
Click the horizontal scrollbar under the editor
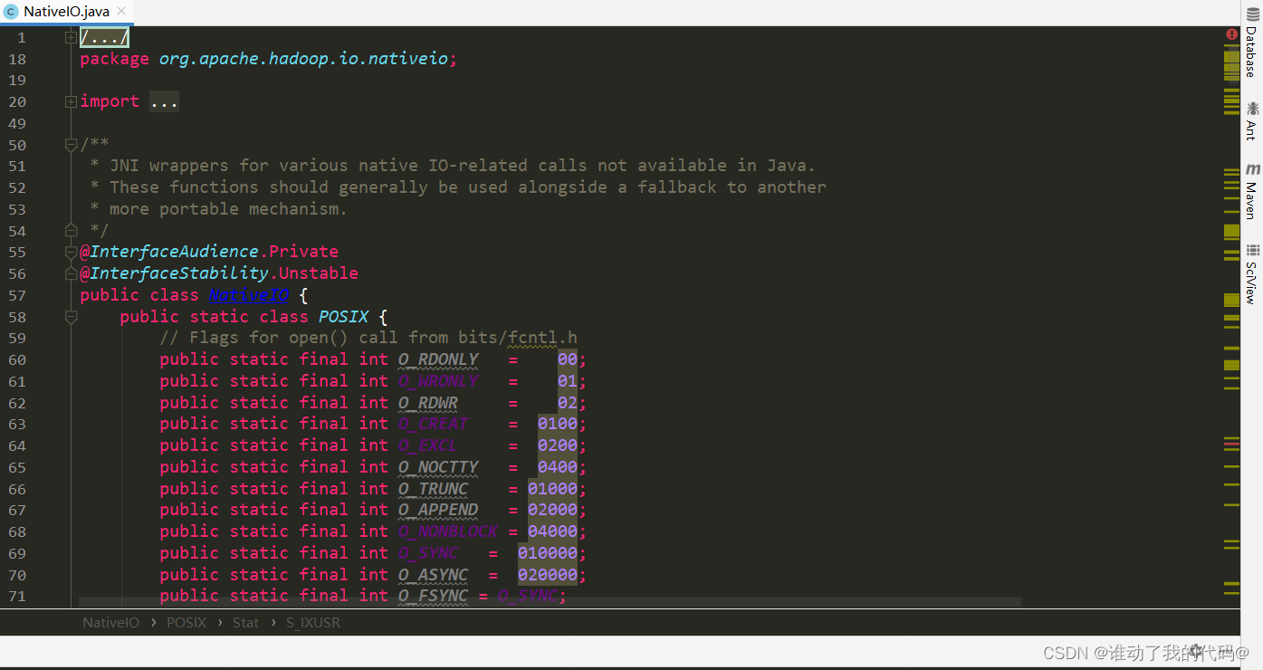click(x=550, y=602)
